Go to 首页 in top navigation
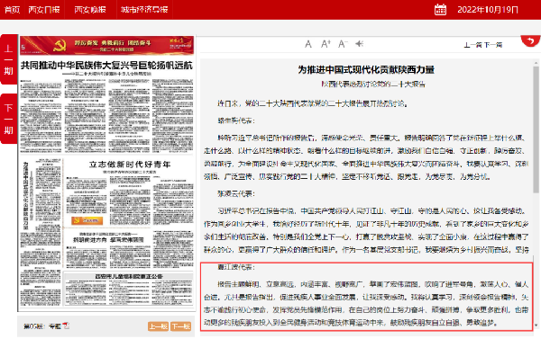Viewport: 541px width, 339px height. tap(12, 10)
